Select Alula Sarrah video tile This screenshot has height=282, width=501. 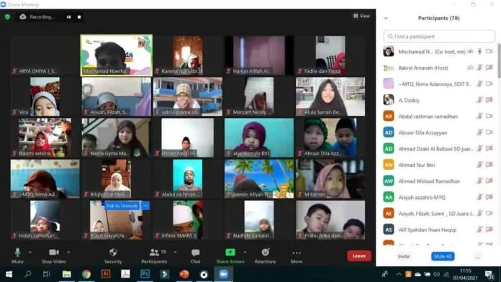click(x=330, y=96)
